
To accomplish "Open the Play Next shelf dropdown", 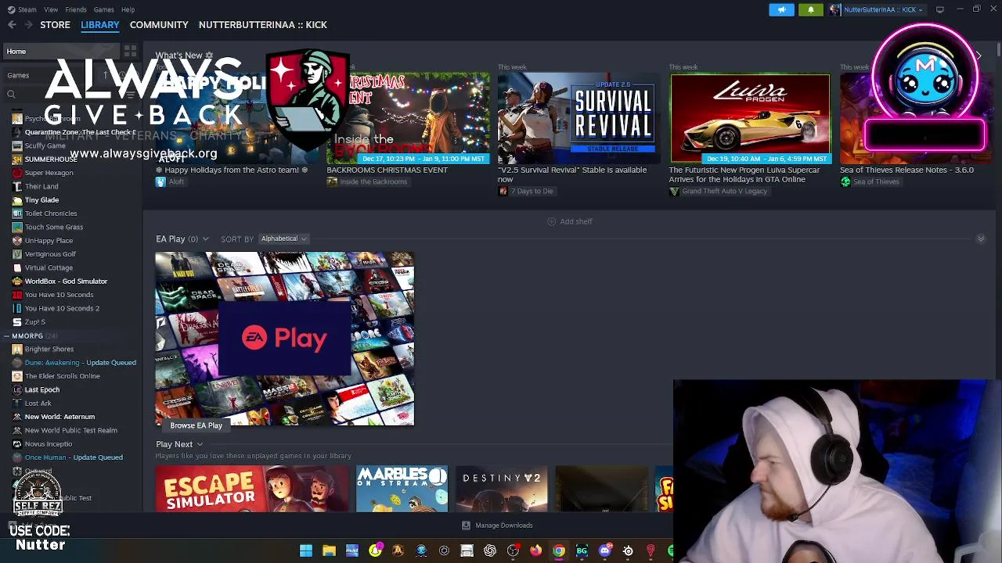I will [200, 444].
